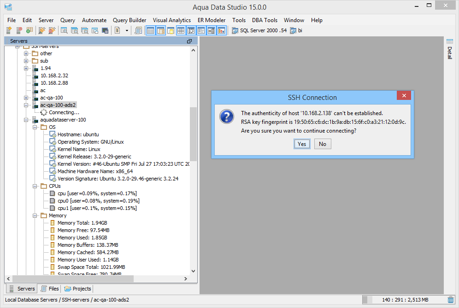Switch to the Files tab
Image resolution: width=459 pixels, height=308 pixels.
(50, 289)
